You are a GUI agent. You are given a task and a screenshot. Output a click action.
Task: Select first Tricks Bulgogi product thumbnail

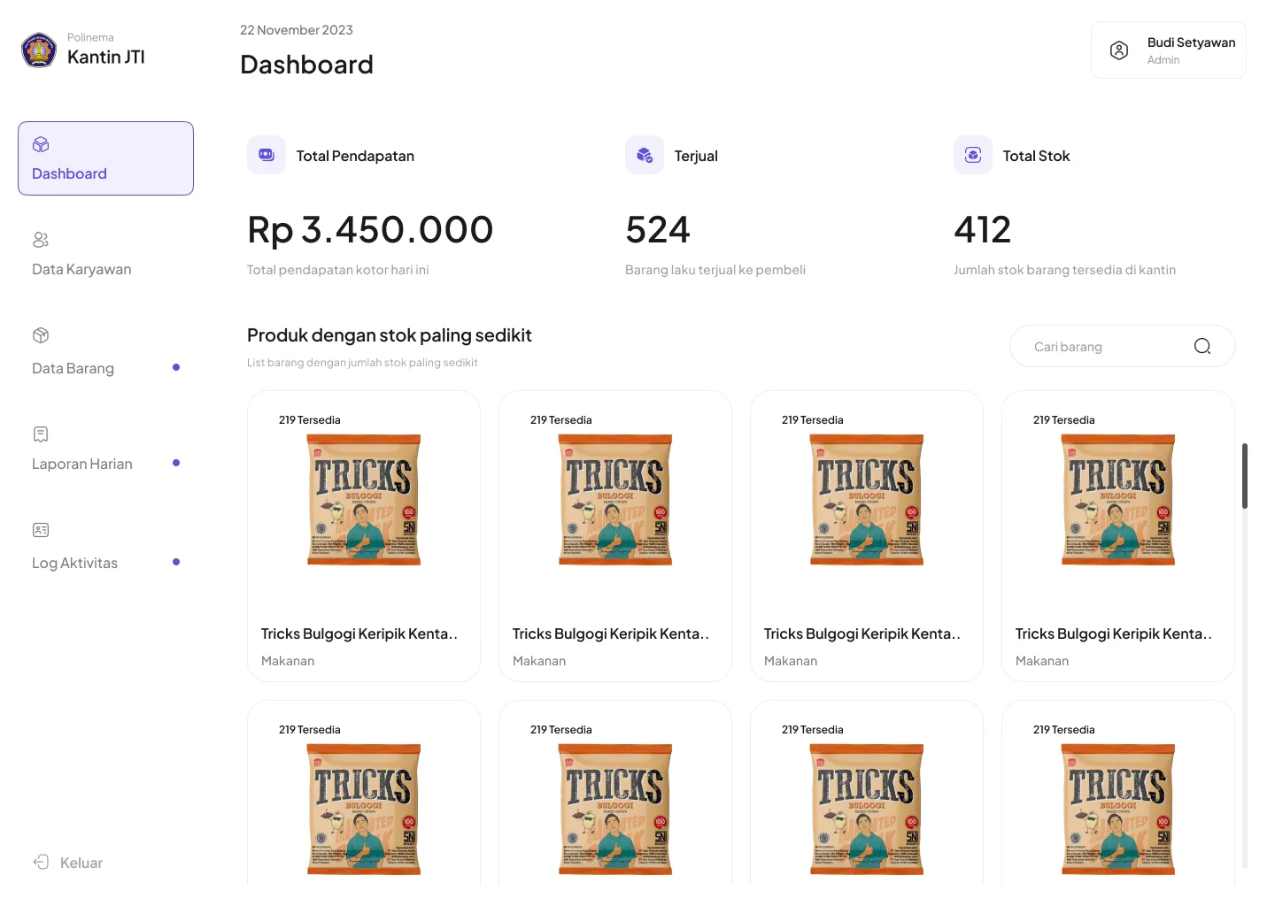(364, 500)
